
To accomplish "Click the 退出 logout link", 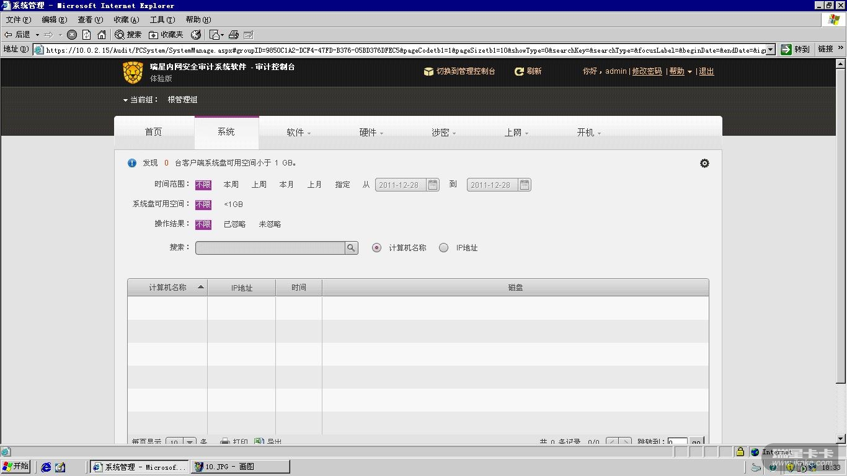I will point(706,72).
